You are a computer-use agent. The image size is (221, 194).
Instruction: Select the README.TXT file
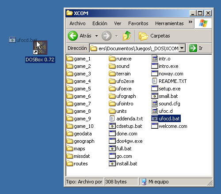coord(169,81)
